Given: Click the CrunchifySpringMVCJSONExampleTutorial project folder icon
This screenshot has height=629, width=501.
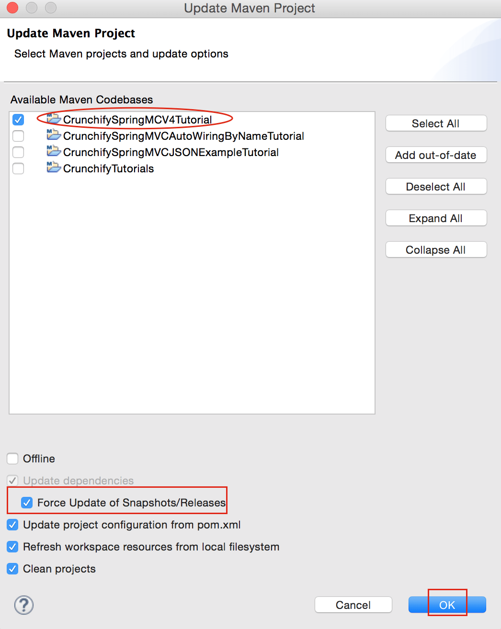Looking at the screenshot, I should (x=54, y=151).
